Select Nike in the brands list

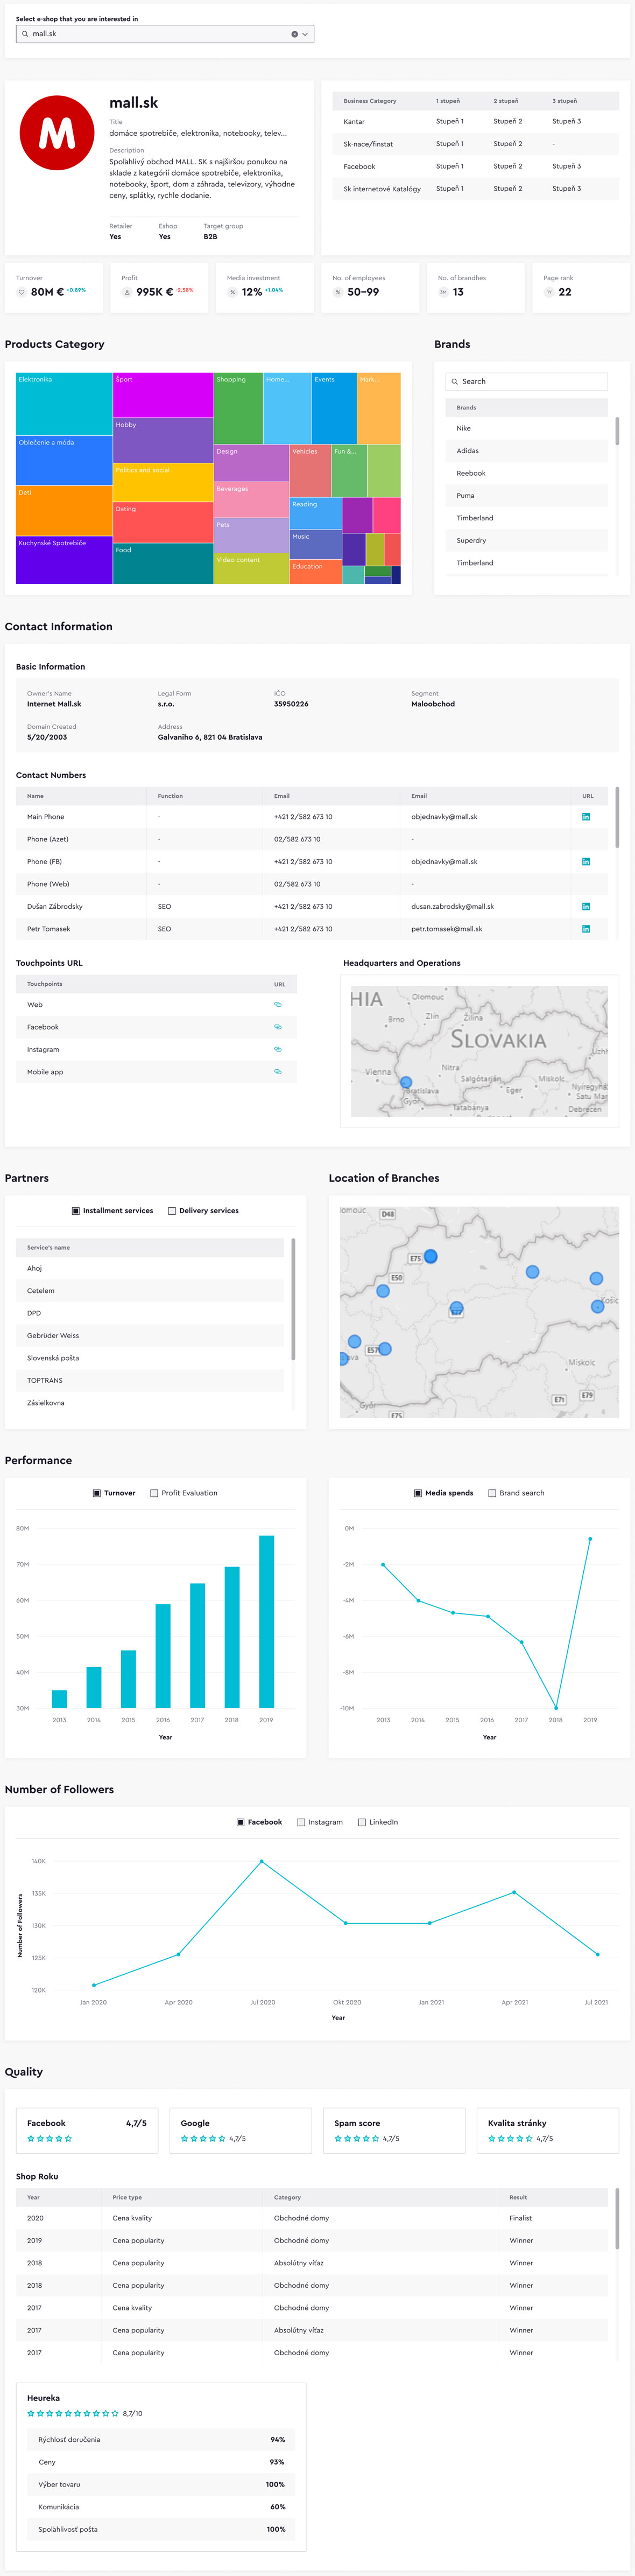click(x=526, y=428)
